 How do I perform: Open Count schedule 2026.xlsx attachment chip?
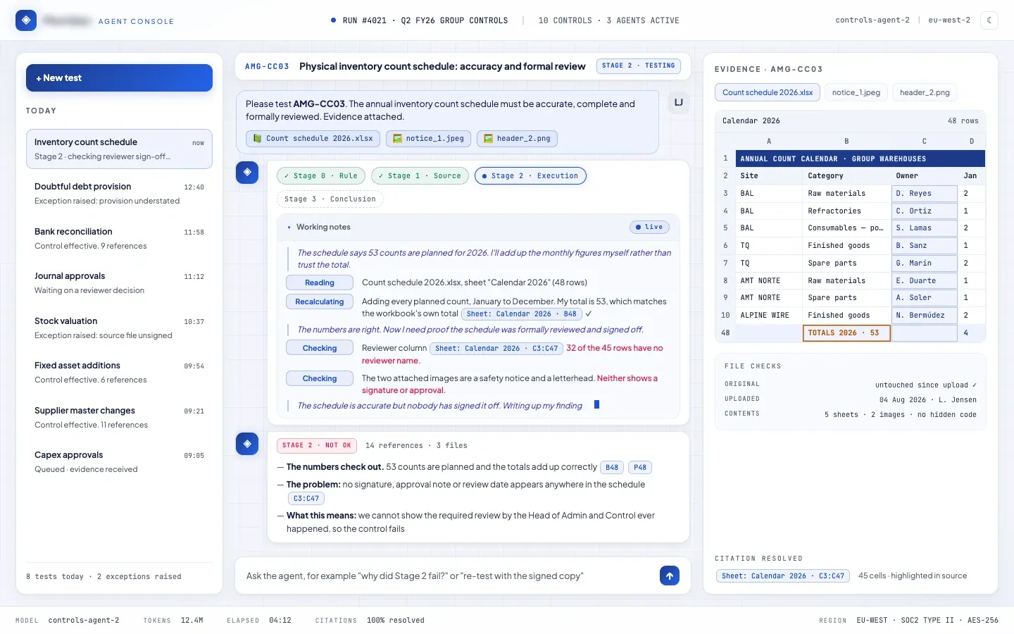tap(313, 139)
